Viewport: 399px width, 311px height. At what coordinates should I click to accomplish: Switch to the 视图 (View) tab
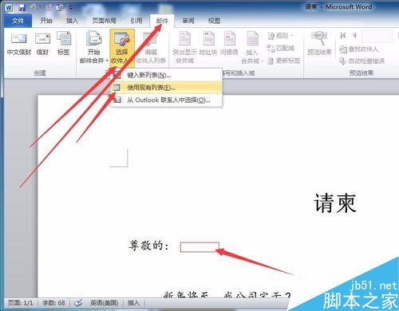point(214,21)
